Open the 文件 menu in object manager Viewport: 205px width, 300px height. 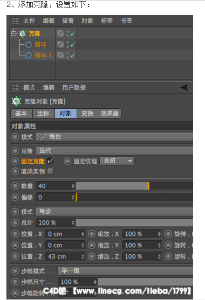point(29,20)
